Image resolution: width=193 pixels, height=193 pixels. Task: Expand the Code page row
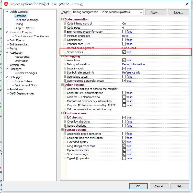pyautogui.click(x=65, y=28)
